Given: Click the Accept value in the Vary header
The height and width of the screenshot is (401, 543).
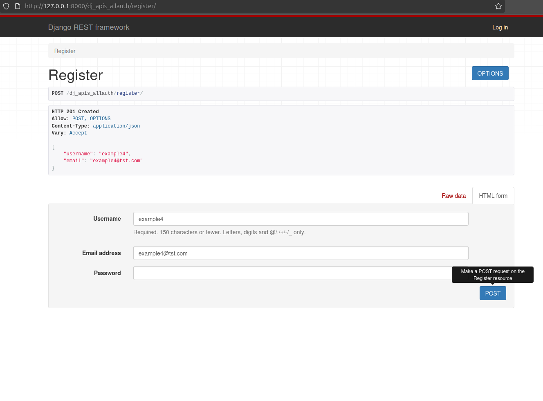Looking at the screenshot, I should tap(78, 133).
